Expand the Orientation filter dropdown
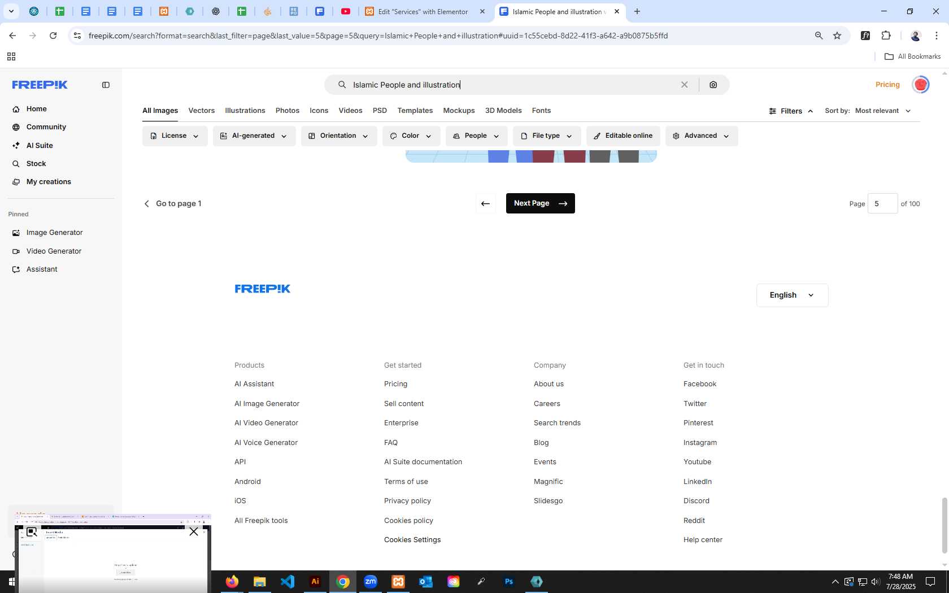Image resolution: width=949 pixels, height=593 pixels. [x=339, y=136]
